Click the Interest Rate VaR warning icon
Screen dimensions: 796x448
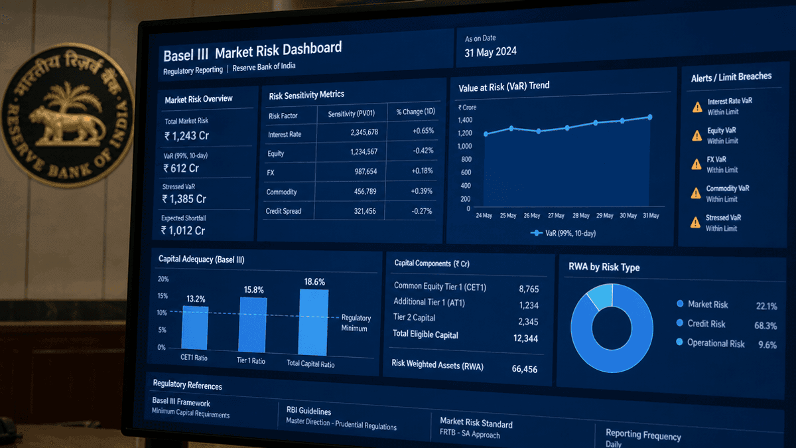696,107
